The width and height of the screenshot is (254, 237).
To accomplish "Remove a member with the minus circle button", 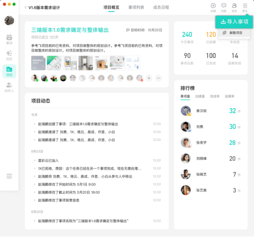I will tap(158, 78).
